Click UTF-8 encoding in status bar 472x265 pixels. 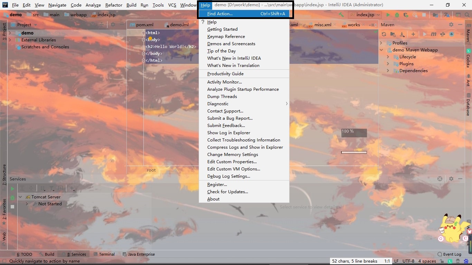point(408,261)
